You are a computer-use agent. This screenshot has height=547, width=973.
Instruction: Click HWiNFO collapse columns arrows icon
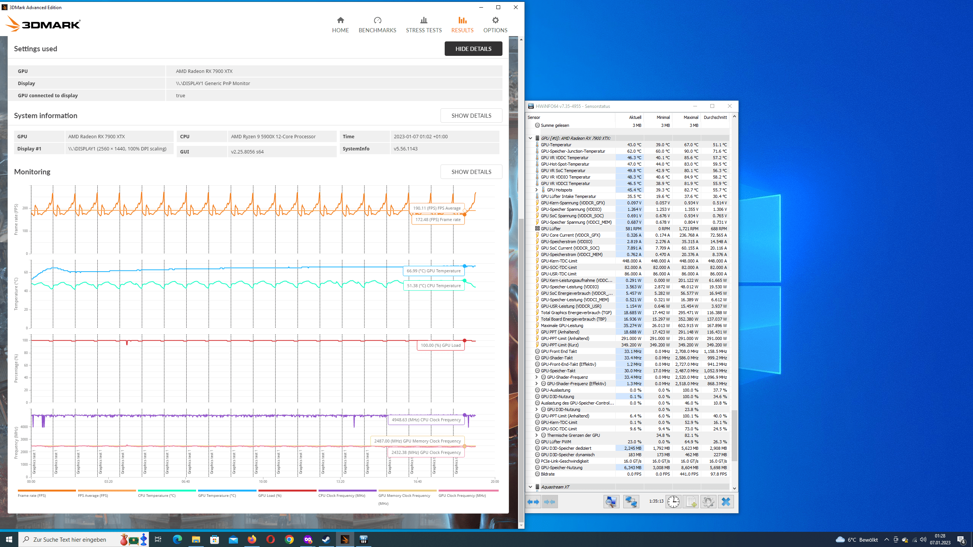(x=550, y=502)
